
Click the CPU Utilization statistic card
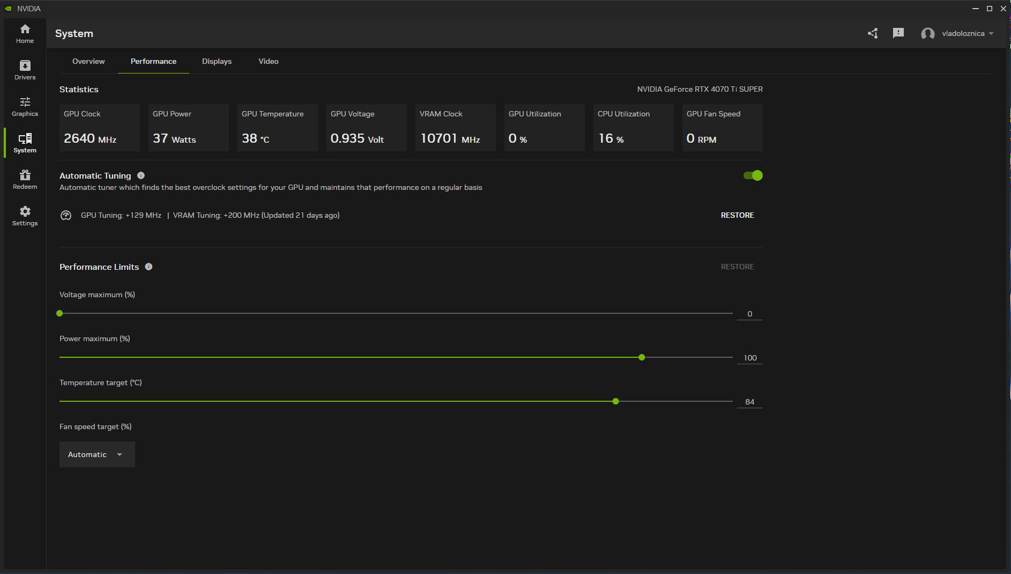(x=634, y=128)
